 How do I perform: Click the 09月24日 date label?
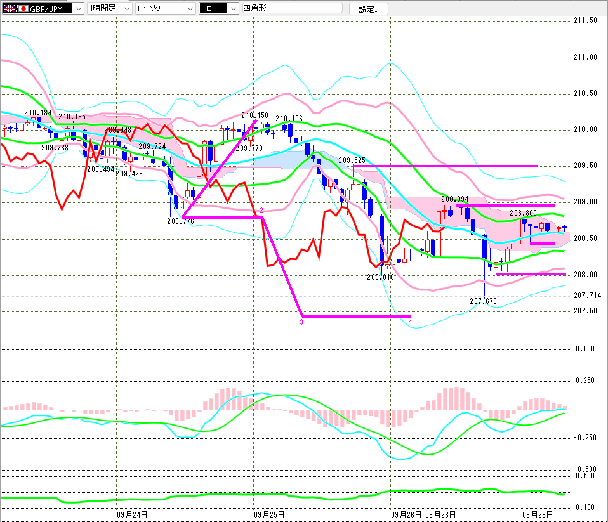(132, 515)
